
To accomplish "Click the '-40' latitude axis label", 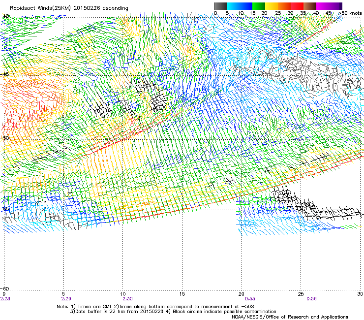I will pyautogui.click(x=5, y=16).
